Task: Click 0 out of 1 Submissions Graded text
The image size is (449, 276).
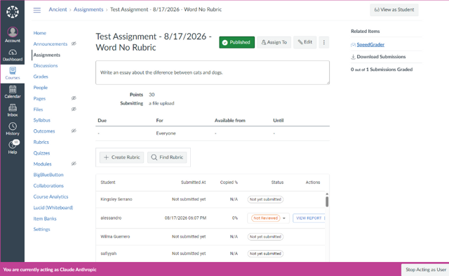Action: tap(382, 70)
